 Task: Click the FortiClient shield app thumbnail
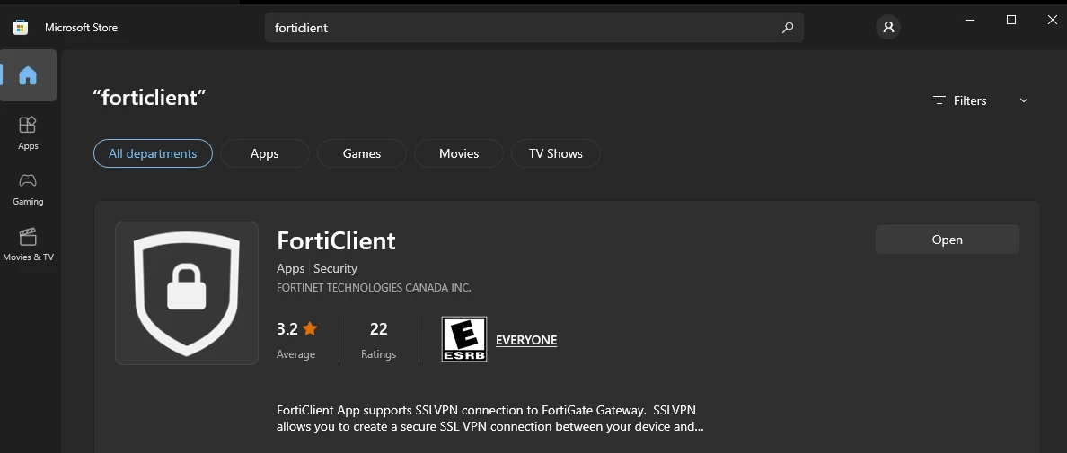[187, 293]
